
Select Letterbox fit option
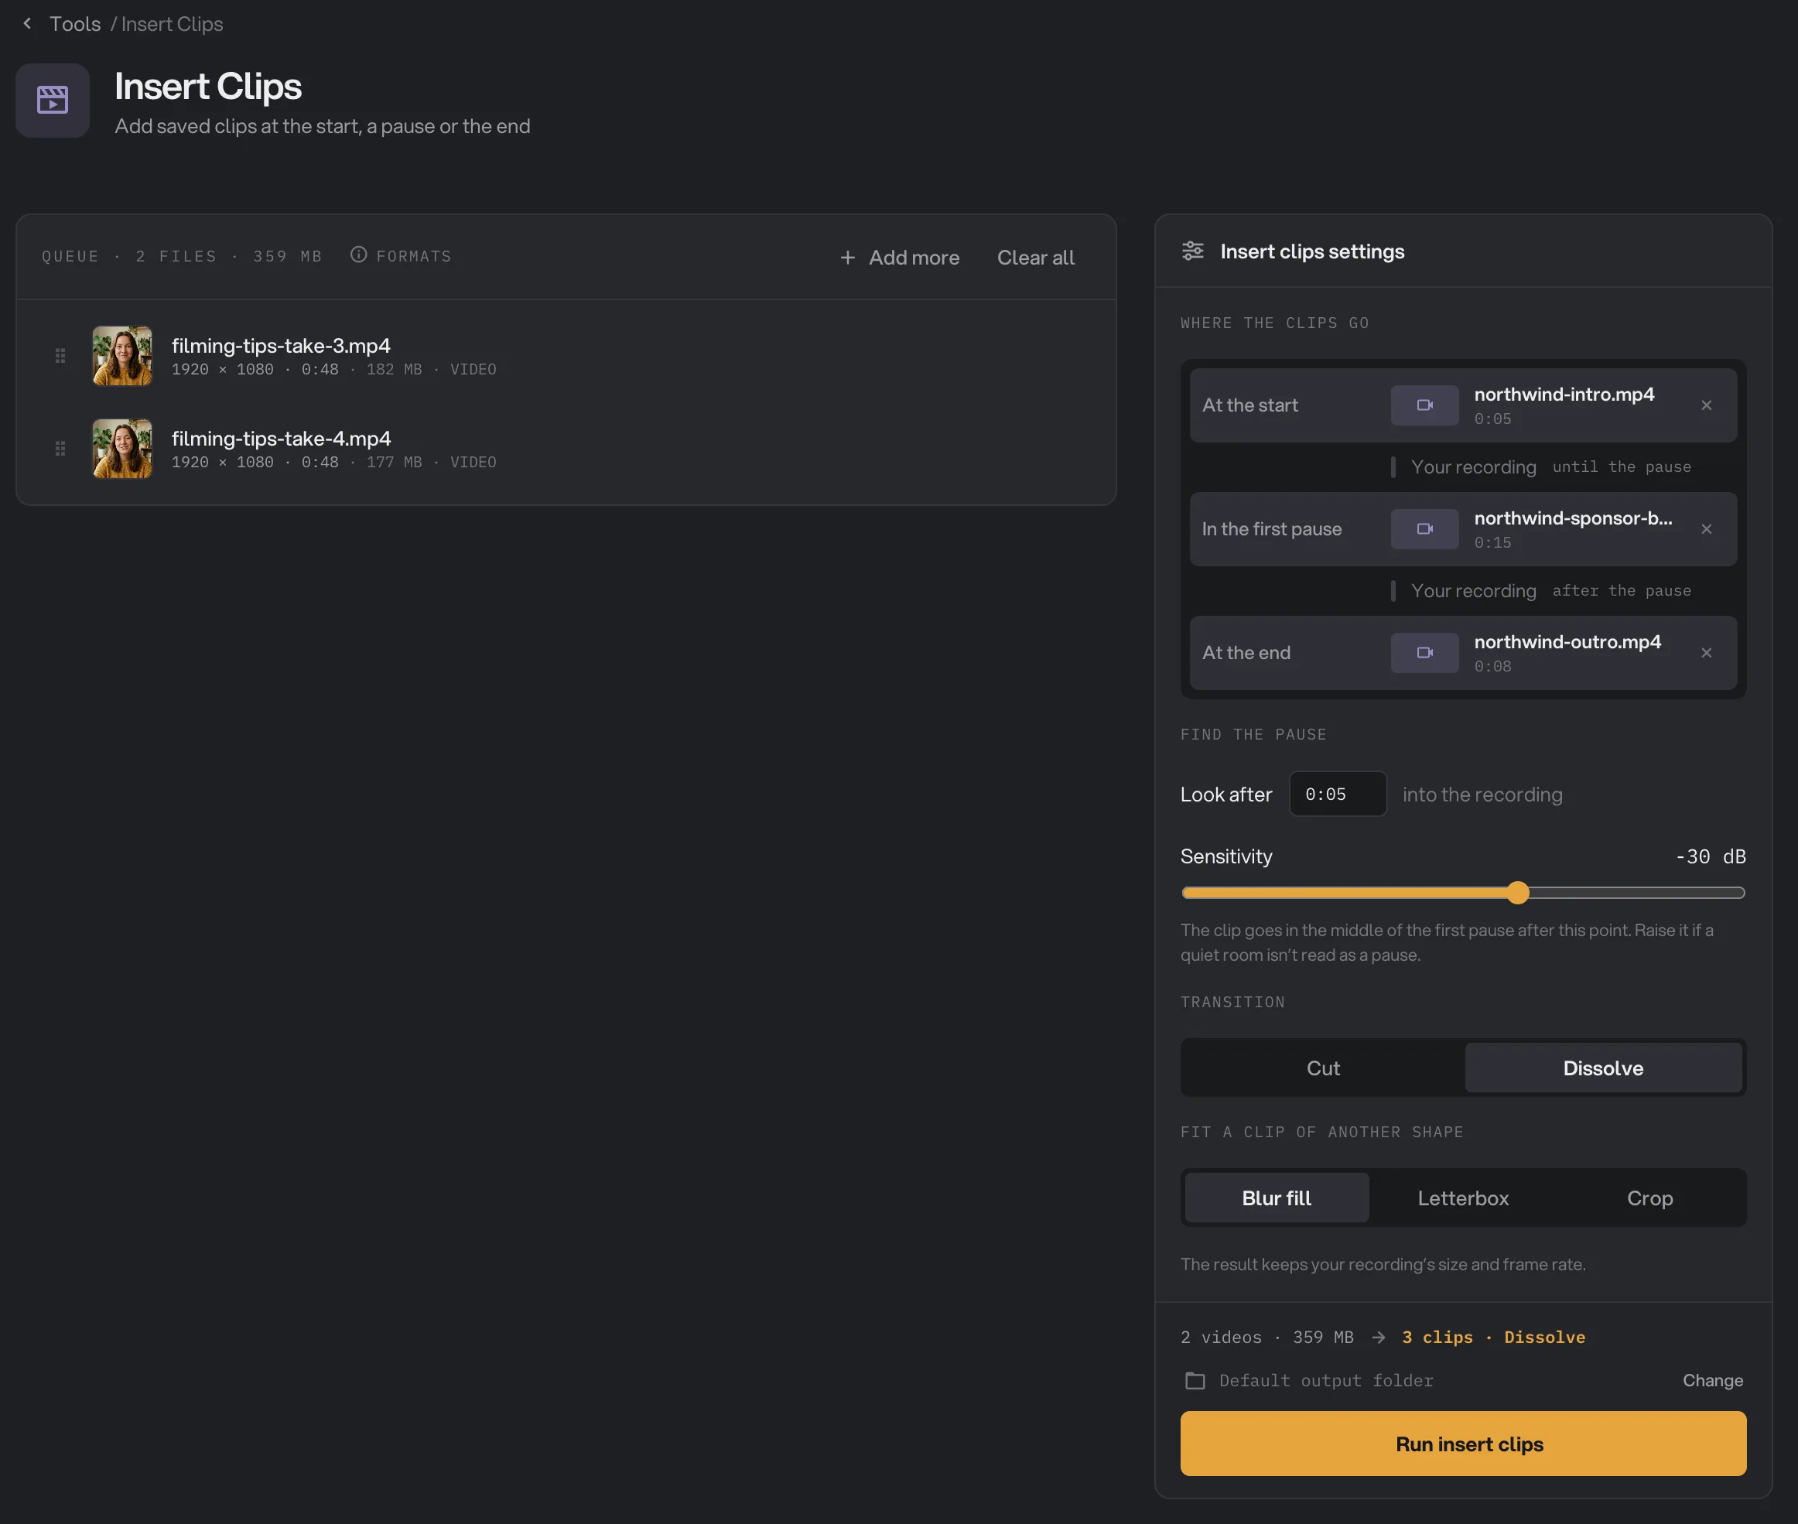(x=1463, y=1198)
